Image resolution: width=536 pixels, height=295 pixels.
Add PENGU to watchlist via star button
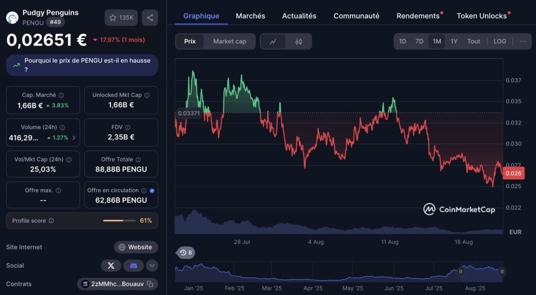coord(121,18)
